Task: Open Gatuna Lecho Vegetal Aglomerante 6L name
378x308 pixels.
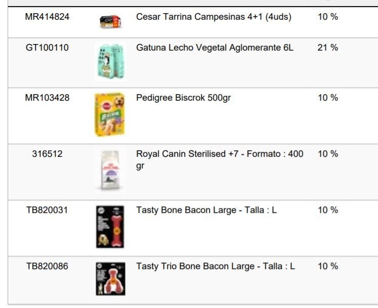Action: [x=215, y=48]
